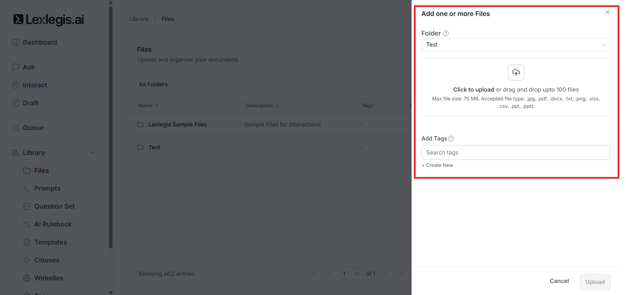The height and width of the screenshot is (295, 626).
Task: Close the Add Files panel
Action: coord(607,12)
